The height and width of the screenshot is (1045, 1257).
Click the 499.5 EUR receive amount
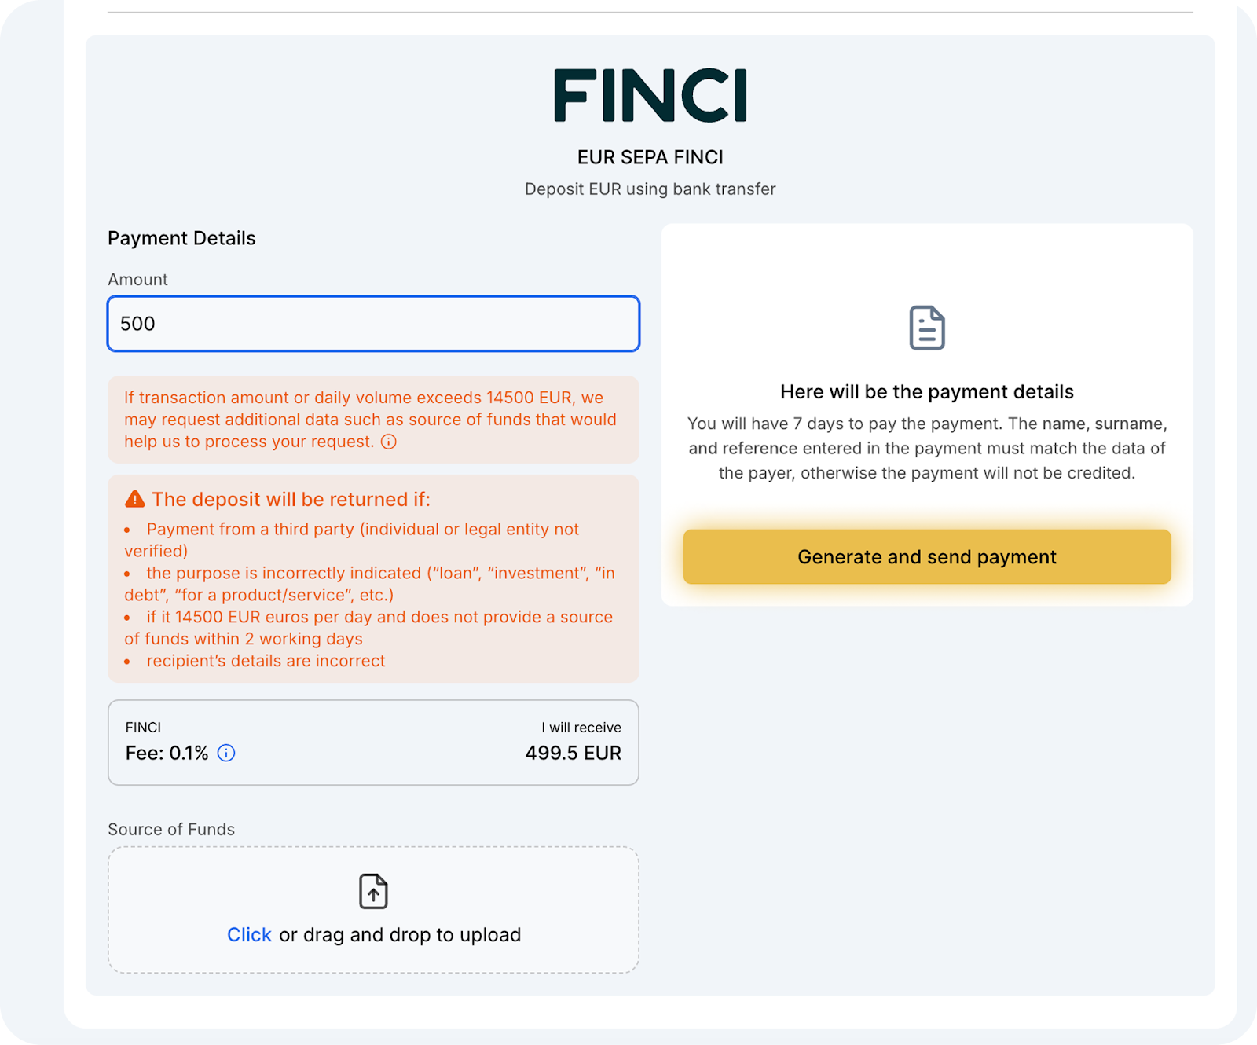(573, 753)
